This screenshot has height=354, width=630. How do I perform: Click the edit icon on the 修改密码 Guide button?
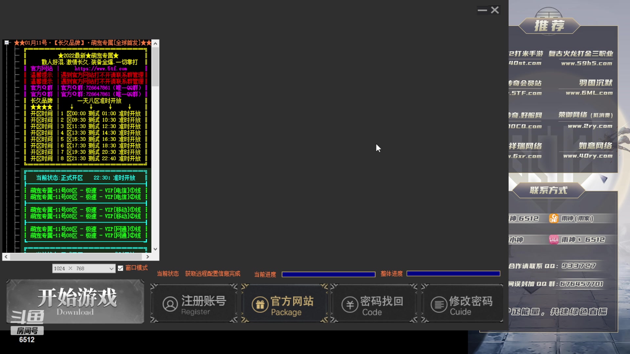(x=439, y=304)
